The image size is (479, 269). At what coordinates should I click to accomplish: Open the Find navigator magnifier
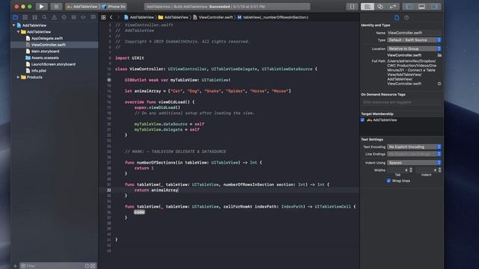[x=45, y=17]
